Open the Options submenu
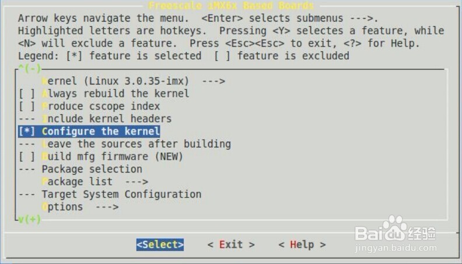Viewport: 462px width, 264px height. pyautogui.click(x=80, y=207)
